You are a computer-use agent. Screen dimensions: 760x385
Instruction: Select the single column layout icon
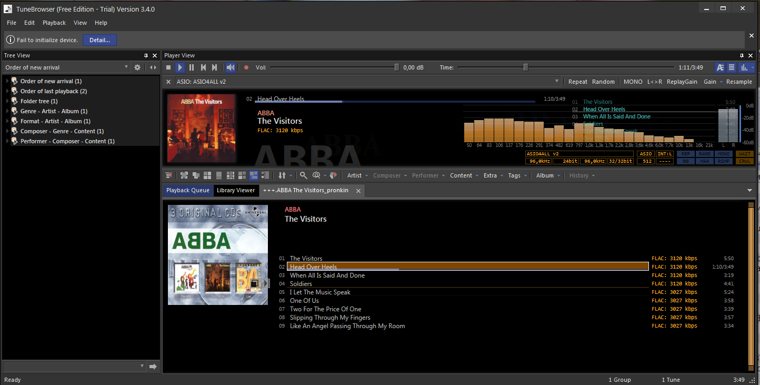219,175
